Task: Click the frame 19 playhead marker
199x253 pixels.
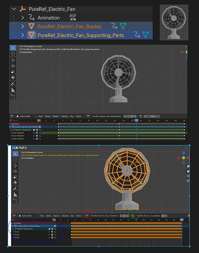Action: 136,120
